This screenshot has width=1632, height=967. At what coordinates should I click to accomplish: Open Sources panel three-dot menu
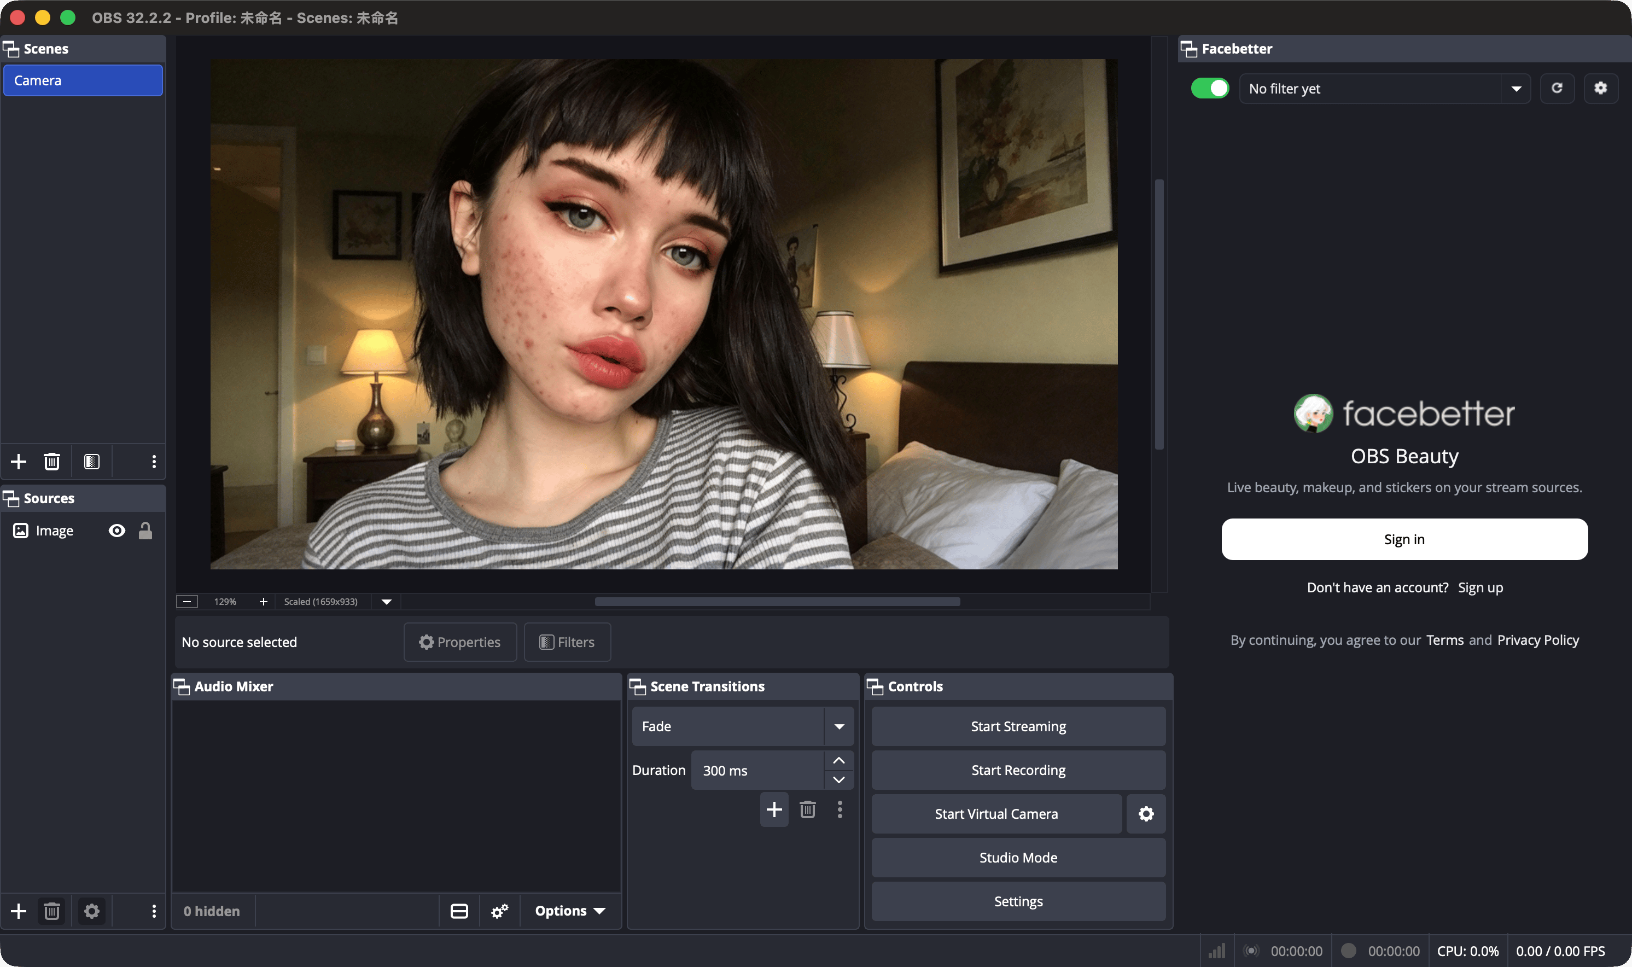154,911
